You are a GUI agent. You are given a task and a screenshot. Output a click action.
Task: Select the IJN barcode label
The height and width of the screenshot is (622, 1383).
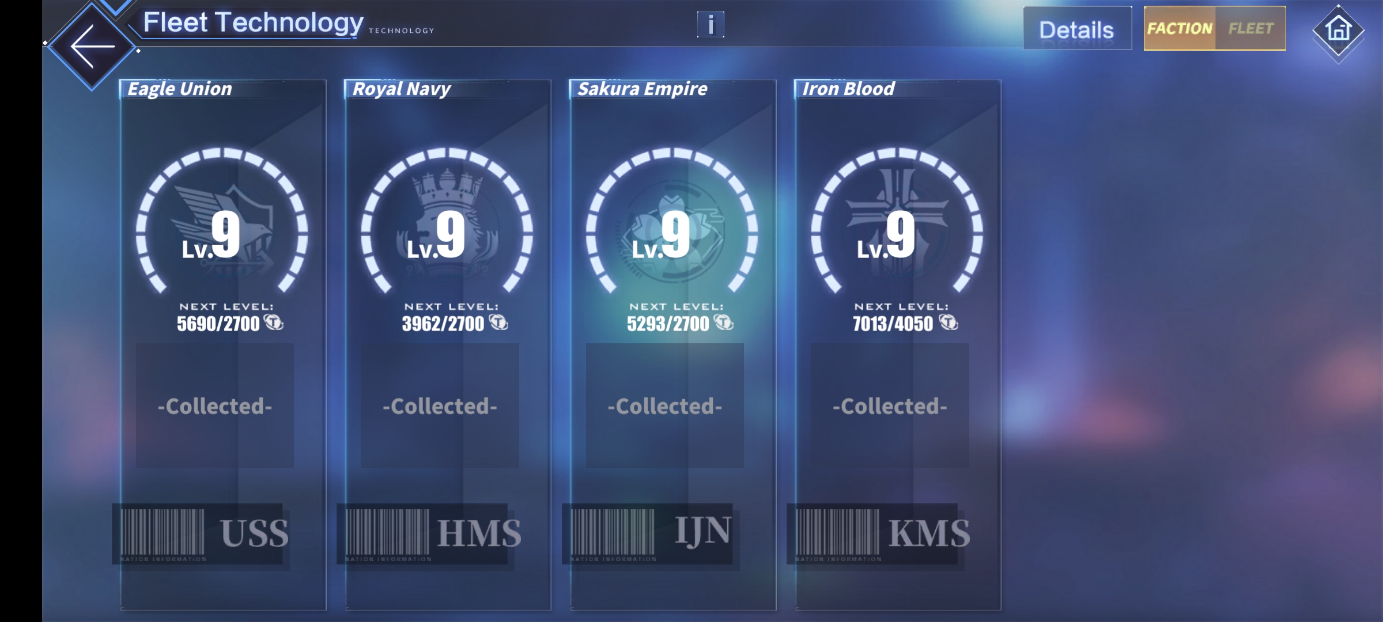[648, 533]
